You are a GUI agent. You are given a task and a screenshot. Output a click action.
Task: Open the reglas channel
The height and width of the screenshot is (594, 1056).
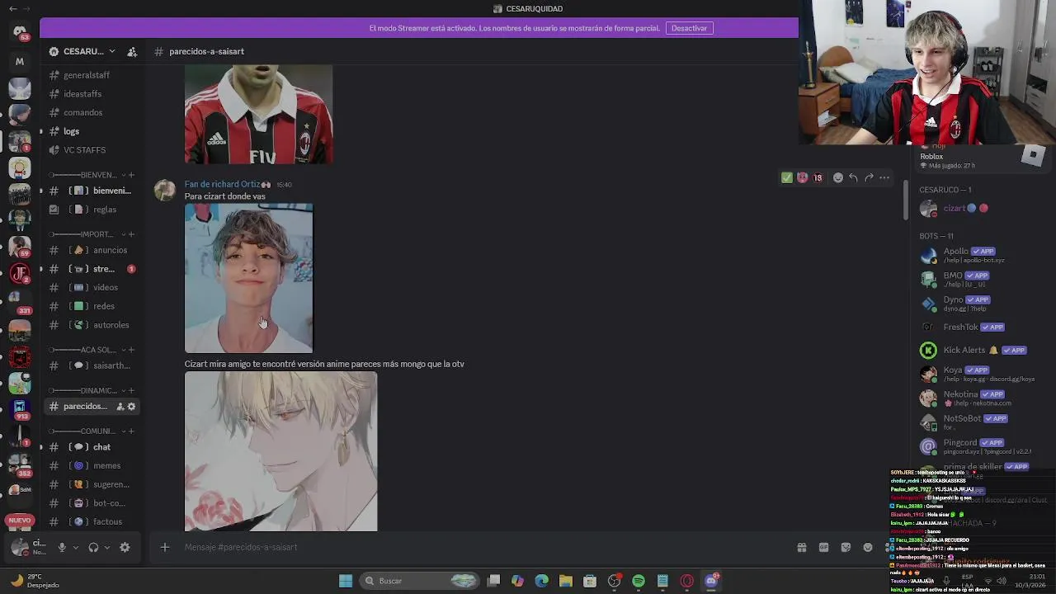tap(92, 210)
